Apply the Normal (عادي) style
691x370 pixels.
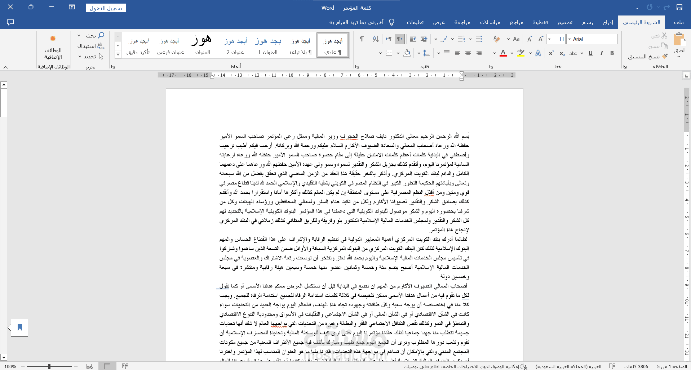pos(333,45)
